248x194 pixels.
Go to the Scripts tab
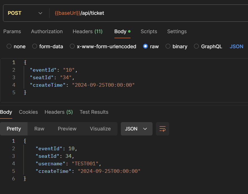[x=149, y=31]
